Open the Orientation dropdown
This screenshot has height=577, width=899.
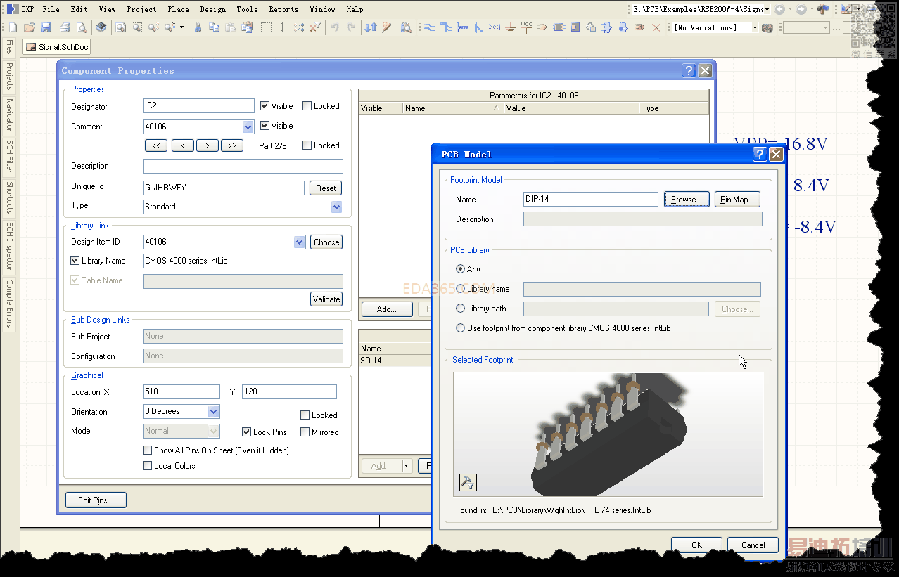[214, 412]
